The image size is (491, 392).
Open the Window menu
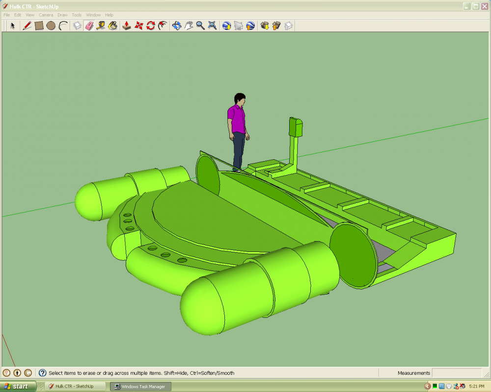click(93, 15)
